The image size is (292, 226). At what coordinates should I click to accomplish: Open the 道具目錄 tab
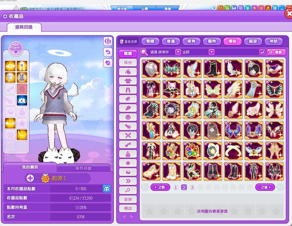click(x=24, y=27)
